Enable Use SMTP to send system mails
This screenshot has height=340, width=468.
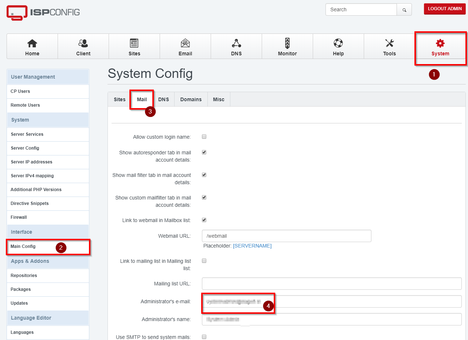[x=204, y=336]
